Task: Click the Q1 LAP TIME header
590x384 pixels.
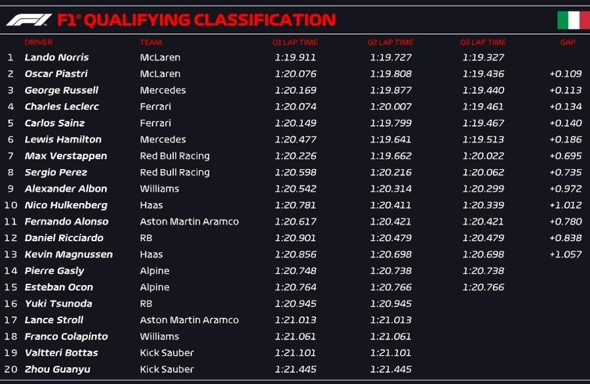Action: 295,43
